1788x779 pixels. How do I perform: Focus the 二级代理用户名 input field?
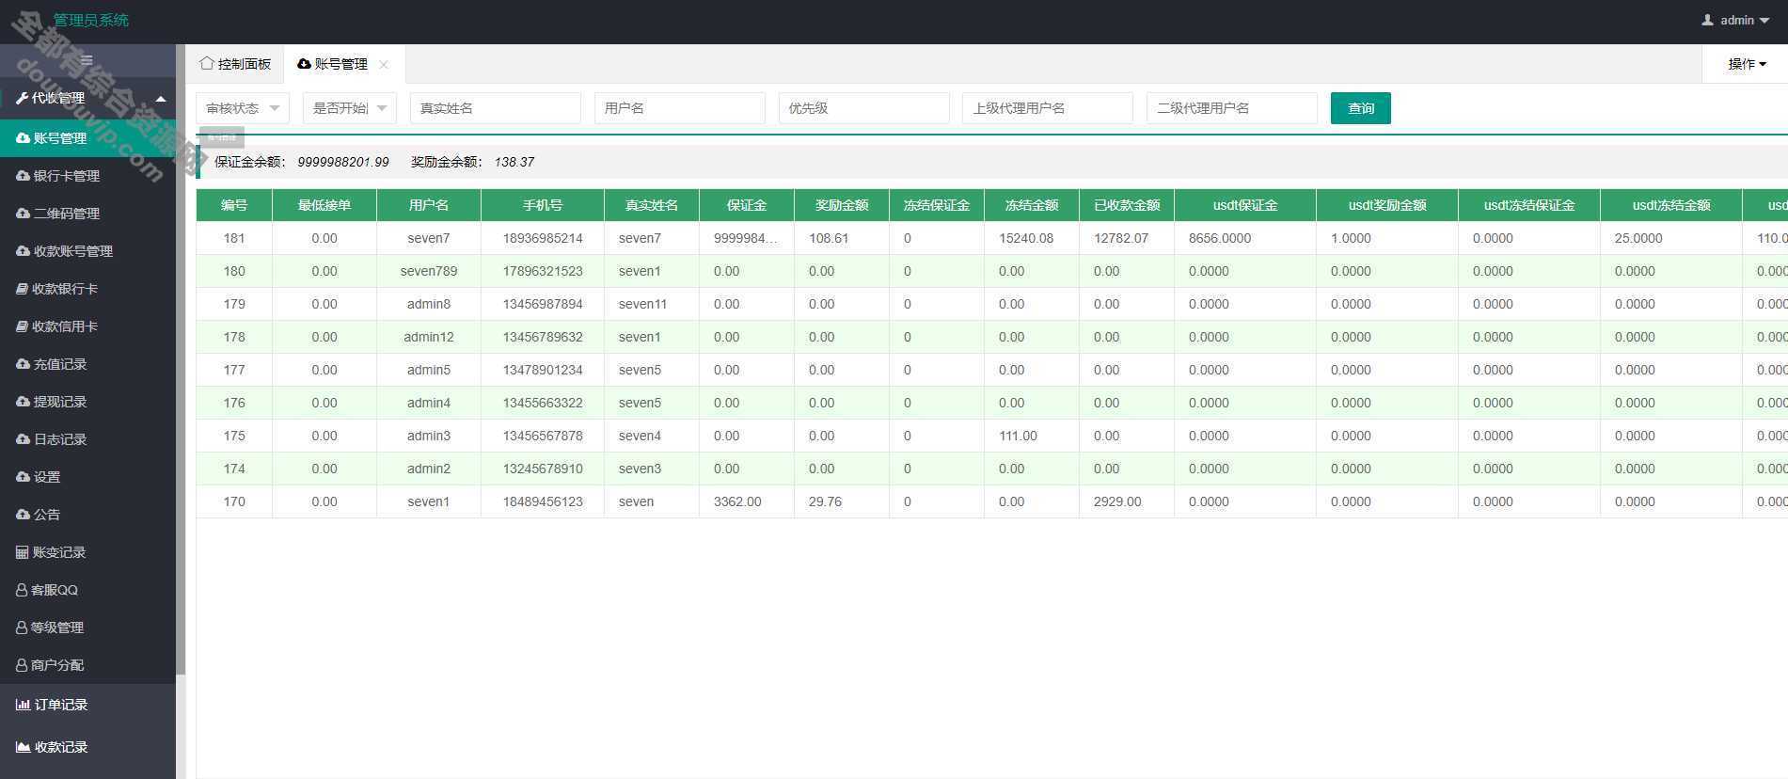pos(1232,108)
